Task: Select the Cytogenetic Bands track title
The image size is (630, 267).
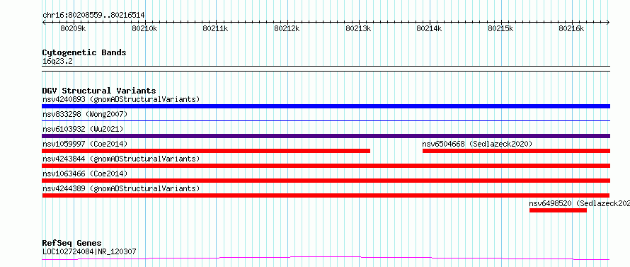Action: point(84,52)
